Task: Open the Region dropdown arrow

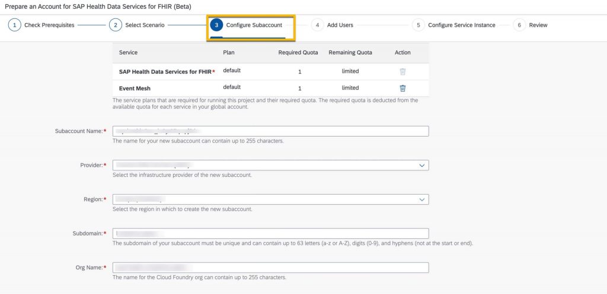Action: (x=422, y=199)
